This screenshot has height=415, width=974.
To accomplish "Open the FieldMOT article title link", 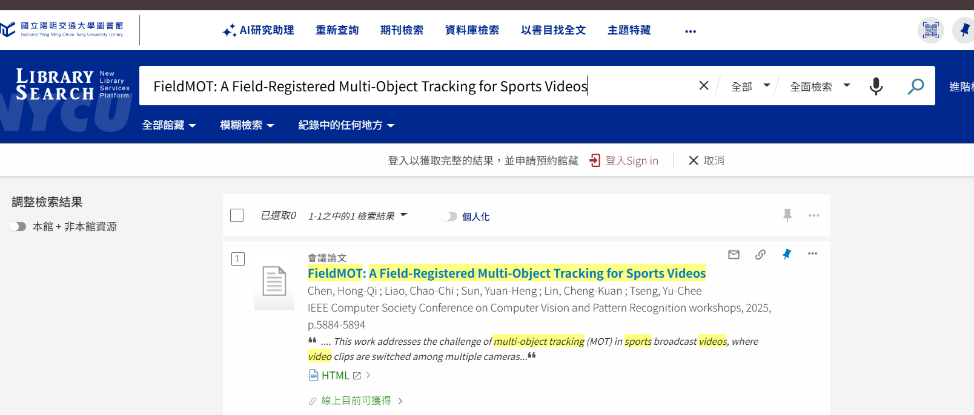I will tap(506, 273).
